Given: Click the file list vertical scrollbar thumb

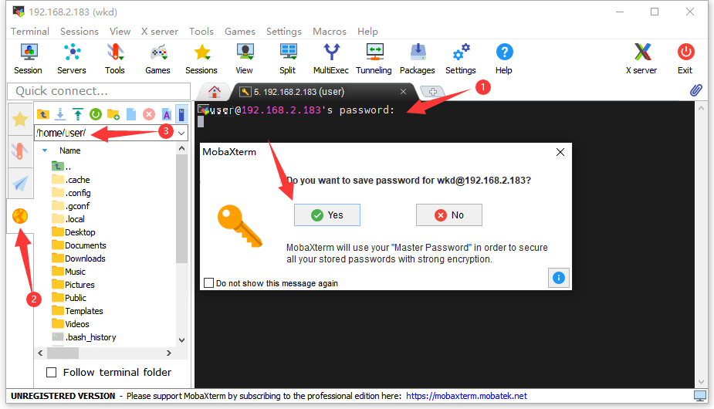Looking at the screenshot, I should pyautogui.click(x=181, y=208).
